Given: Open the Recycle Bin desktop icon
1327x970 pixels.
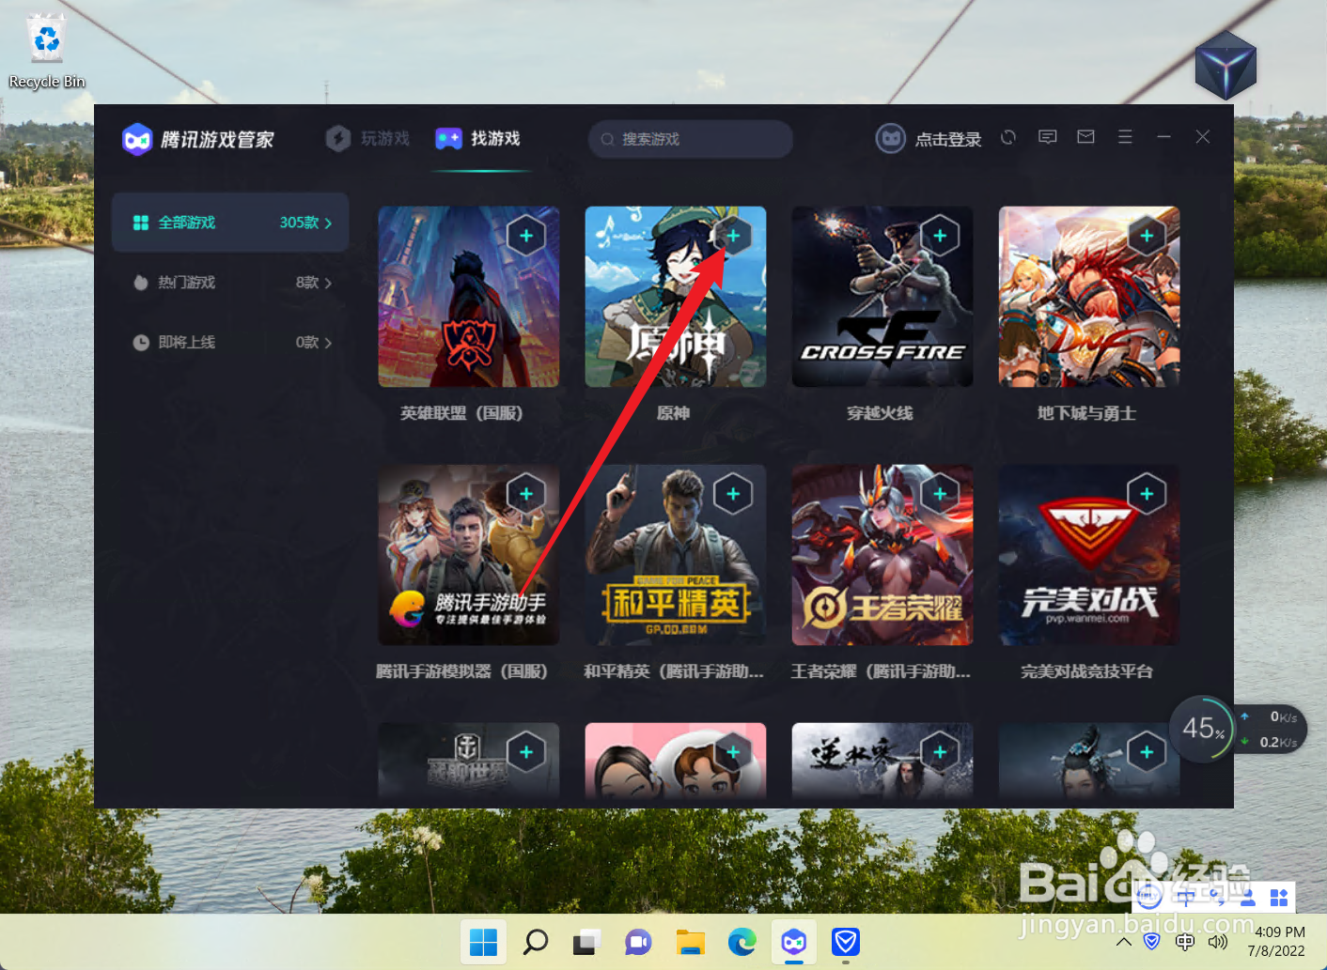Looking at the screenshot, I should pos(46,53).
